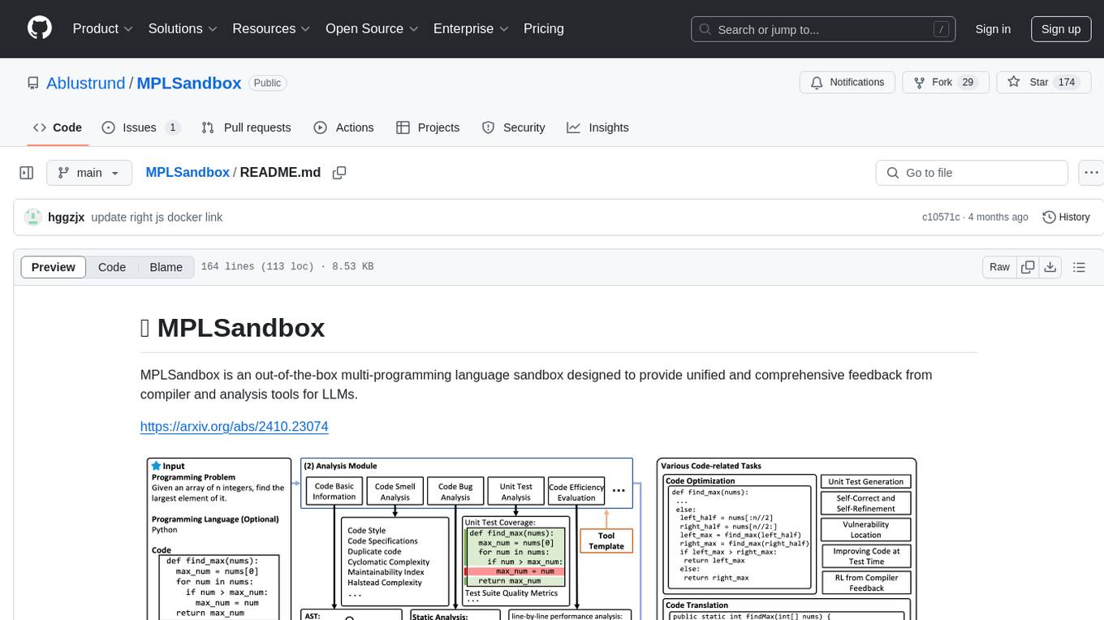
Task: View the file History
Action: coord(1066,217)
